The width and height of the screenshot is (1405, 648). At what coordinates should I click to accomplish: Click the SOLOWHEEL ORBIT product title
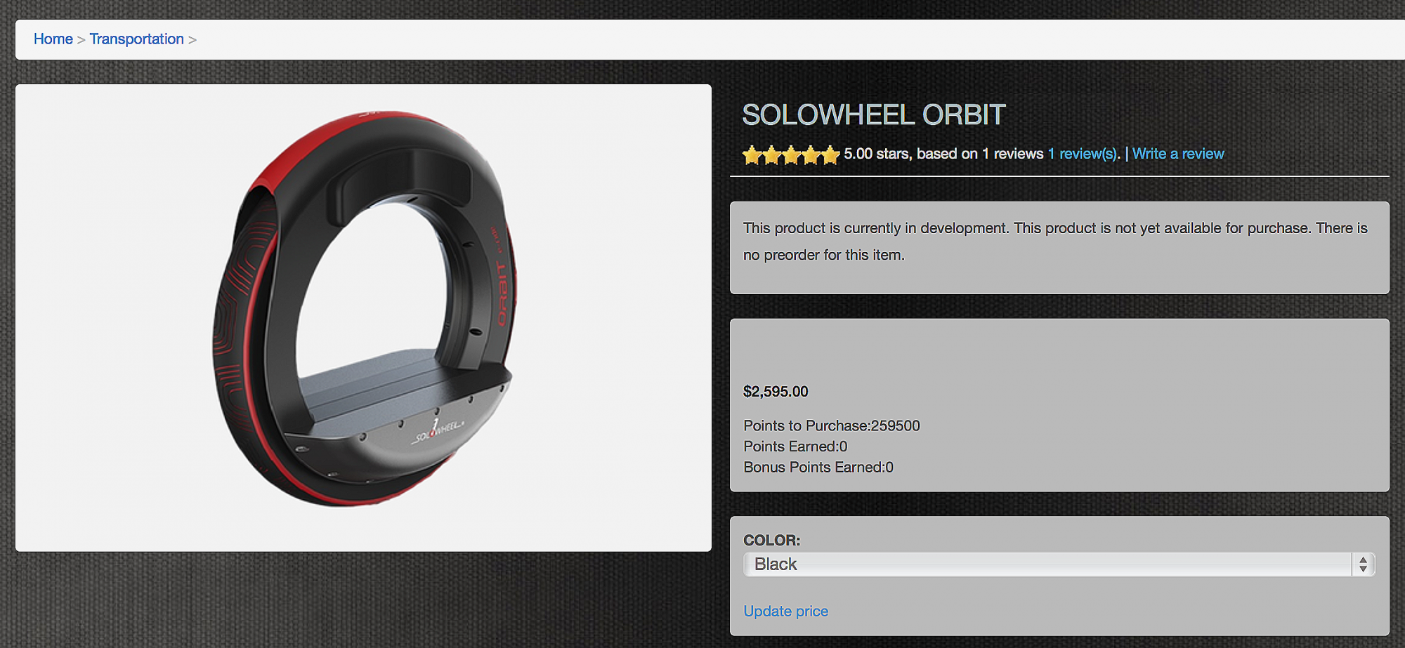[874, 115]
